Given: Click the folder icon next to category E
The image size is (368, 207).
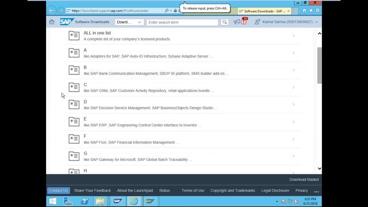Looking at the screenshot, I should click(x=74, y=122).
